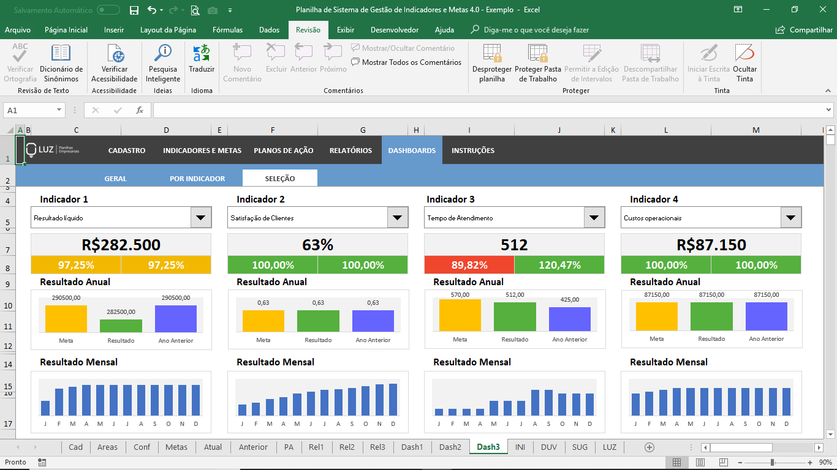Click the horizontal scrollbar thumb
Screen dimensions: 837x470
point(741,447)
